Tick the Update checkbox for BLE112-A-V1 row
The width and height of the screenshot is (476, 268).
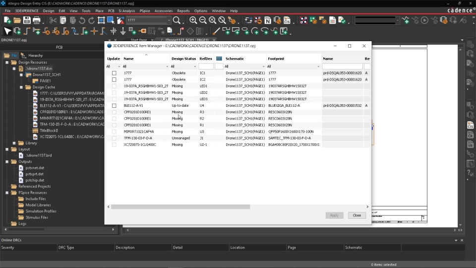pyautogui.click(x=114, y=106)
